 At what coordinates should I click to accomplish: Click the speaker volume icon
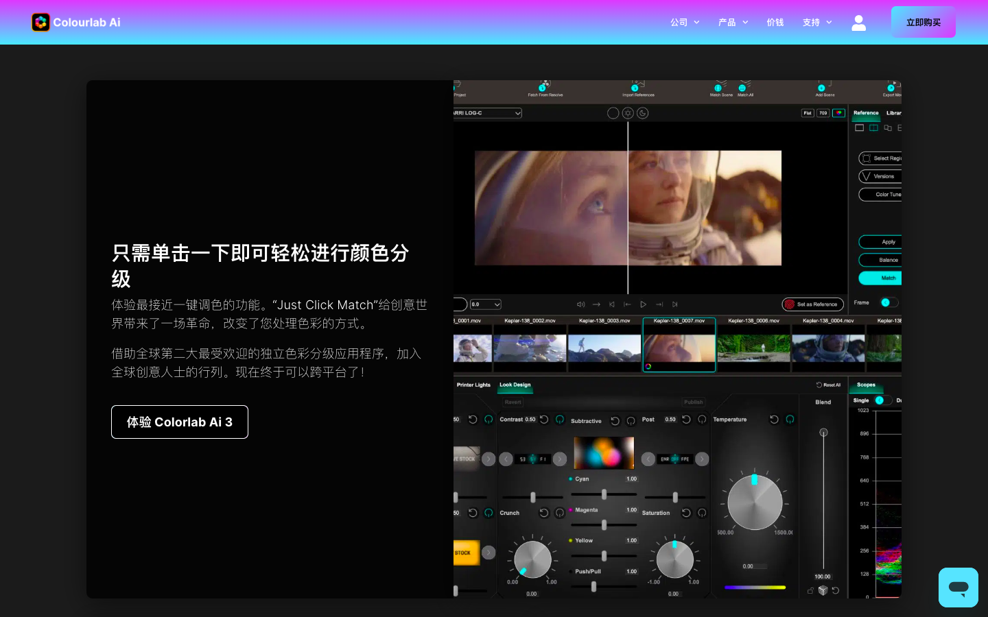point(580,304)
